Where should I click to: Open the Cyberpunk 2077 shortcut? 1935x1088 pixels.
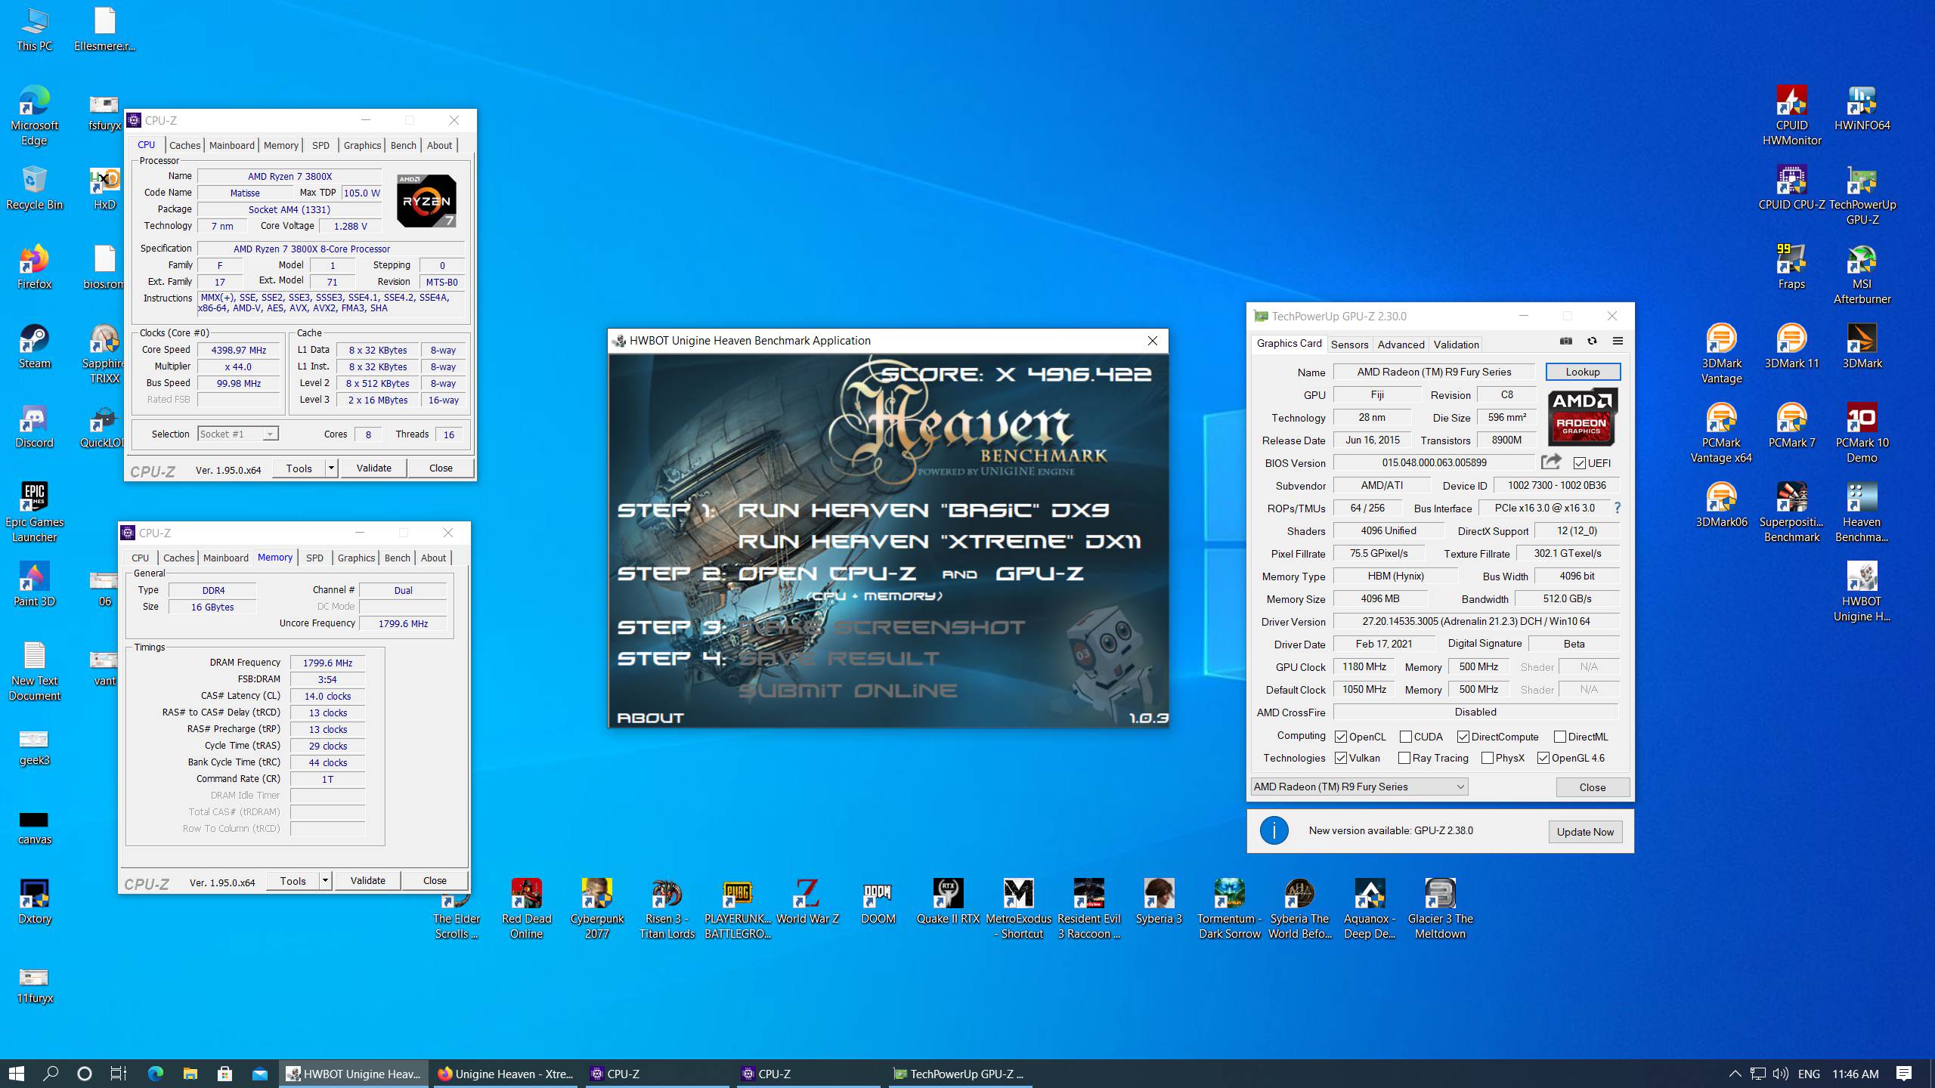tap(597, 910)
